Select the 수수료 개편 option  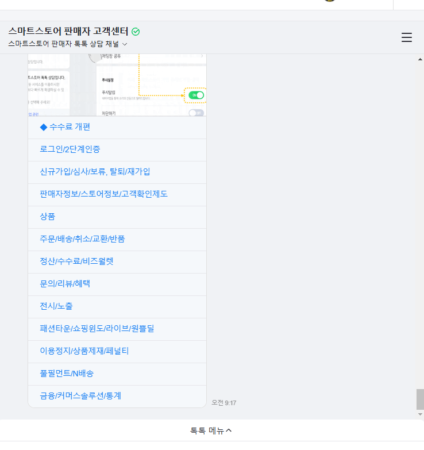(x=117, y=128)
